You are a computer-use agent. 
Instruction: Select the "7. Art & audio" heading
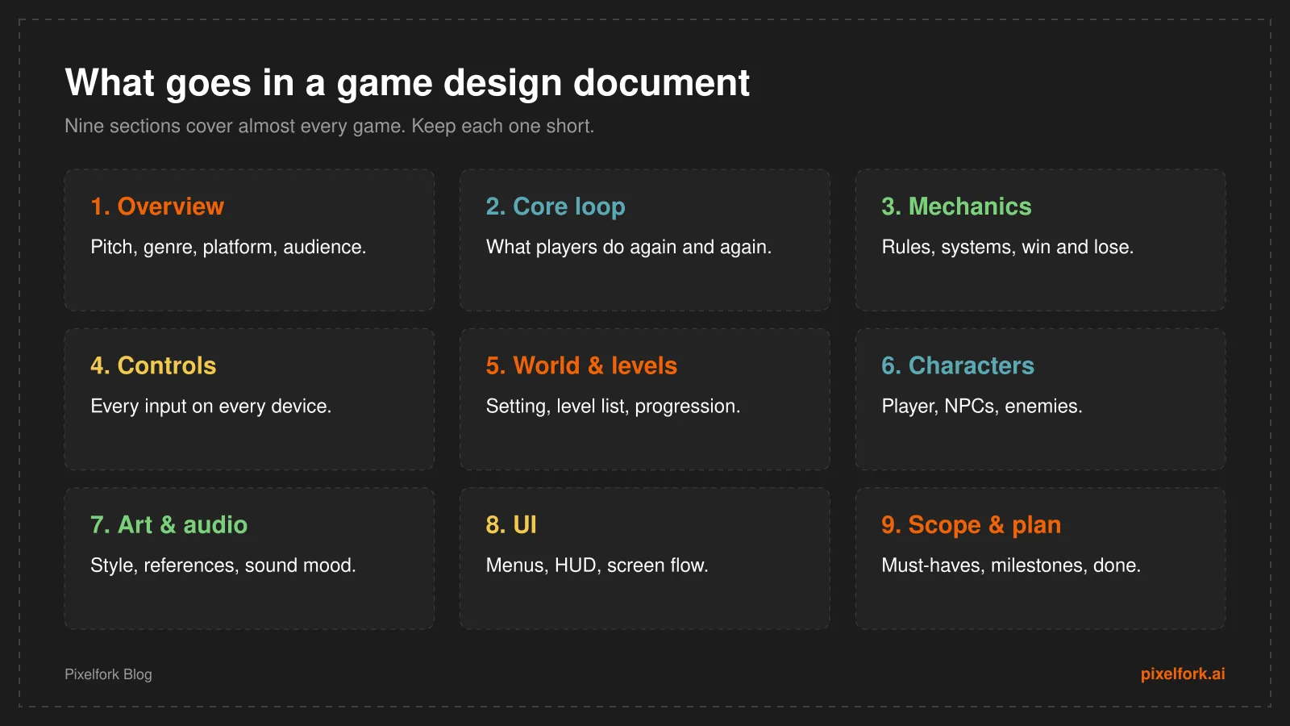tap(169, 524)
